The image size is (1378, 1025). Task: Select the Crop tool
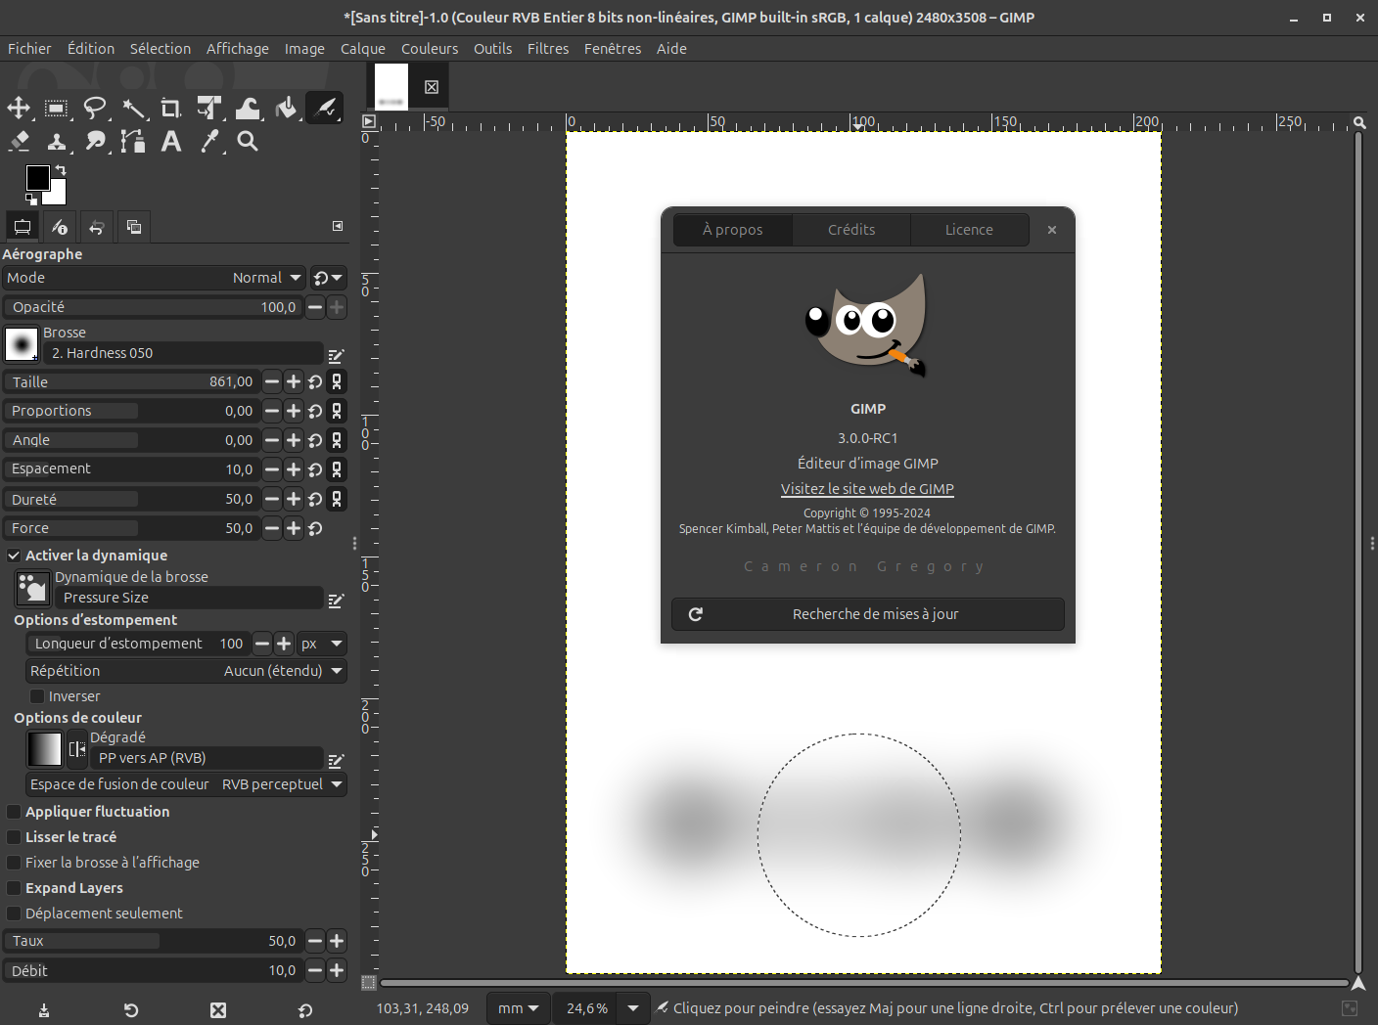tap(171, 108)
